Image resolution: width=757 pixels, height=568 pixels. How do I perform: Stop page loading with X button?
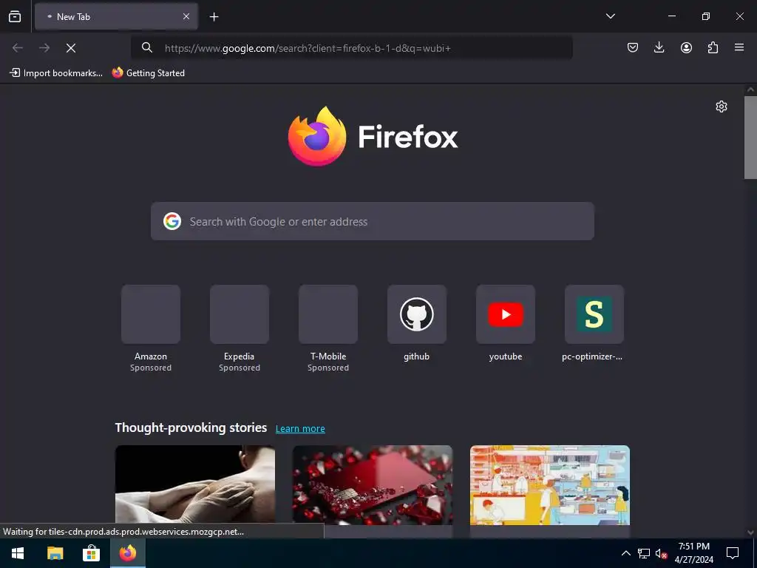[x=71, y=48]
